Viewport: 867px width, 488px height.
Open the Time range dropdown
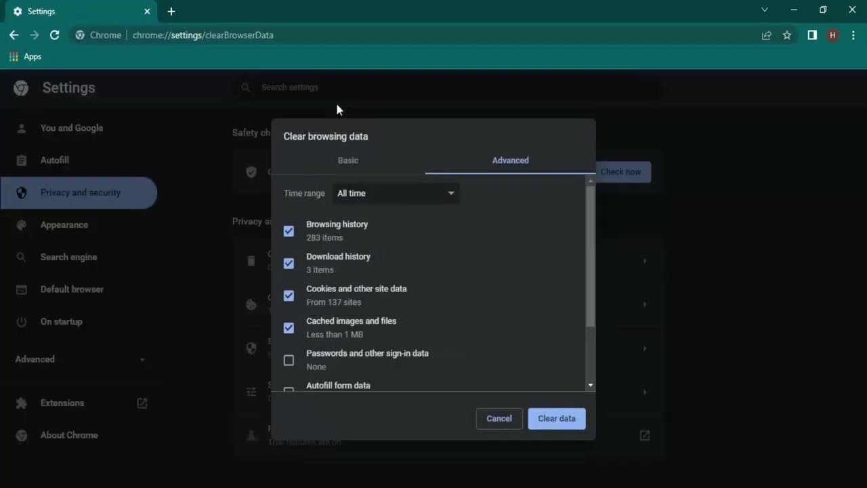coord(396,193)
